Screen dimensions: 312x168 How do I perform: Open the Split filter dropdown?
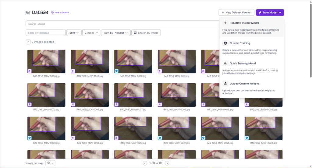74,33
